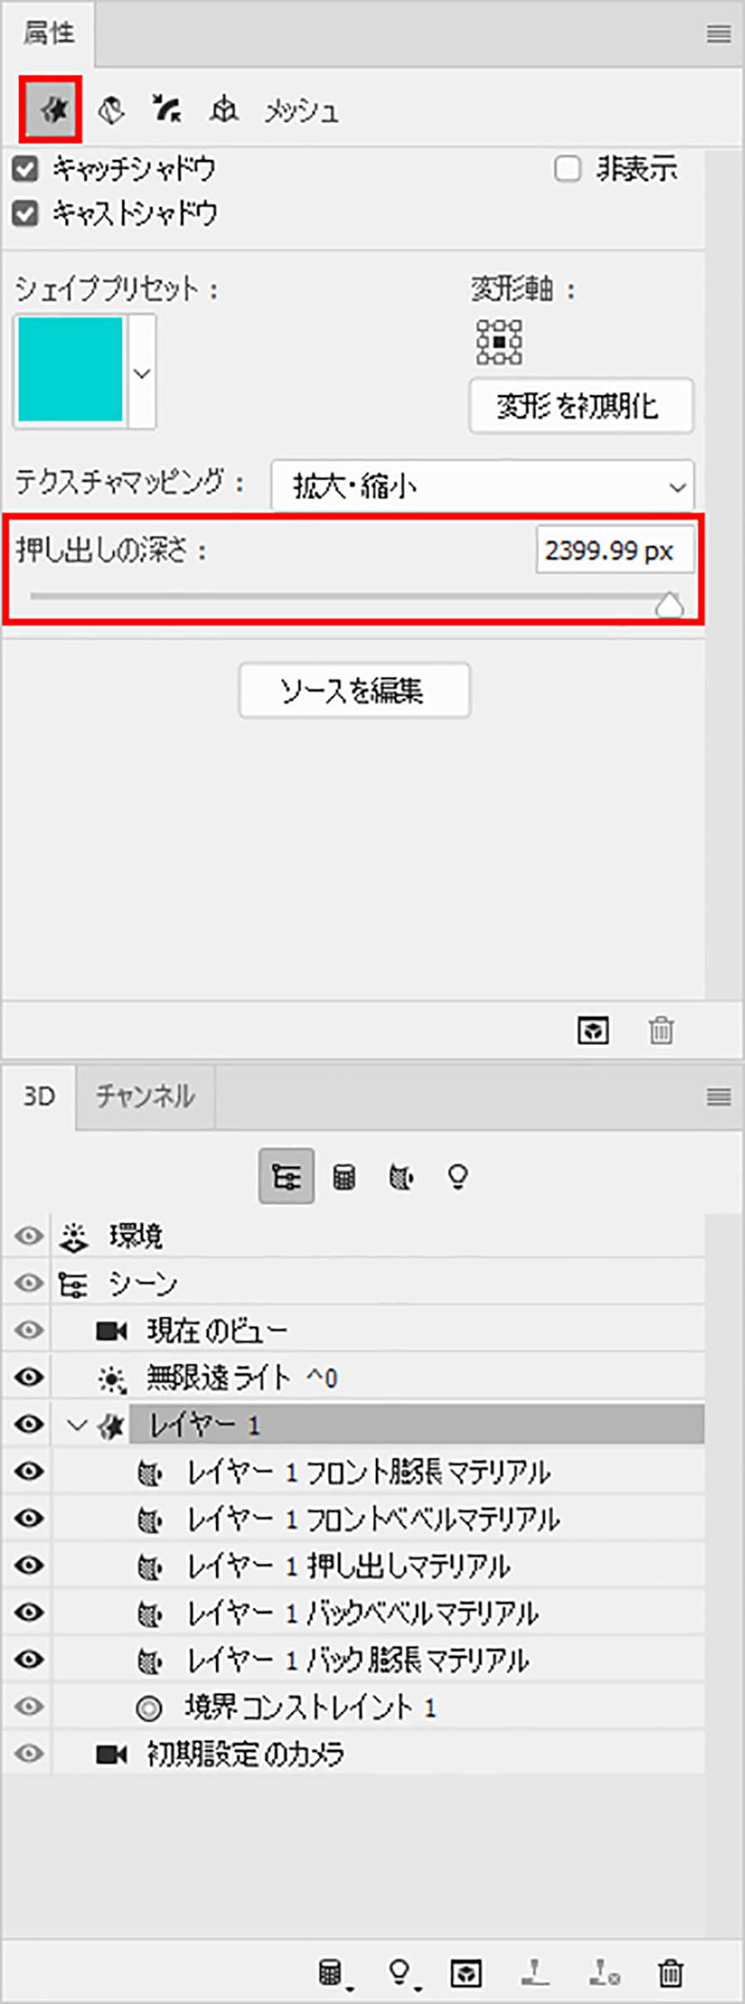Filter 3D panel by lights icon

click(458, 1176)
